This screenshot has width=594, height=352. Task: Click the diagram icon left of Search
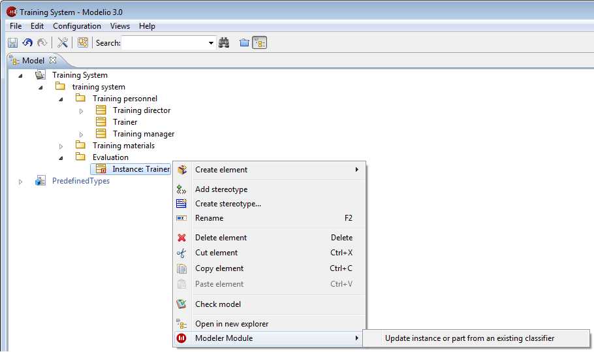[83, 43]
